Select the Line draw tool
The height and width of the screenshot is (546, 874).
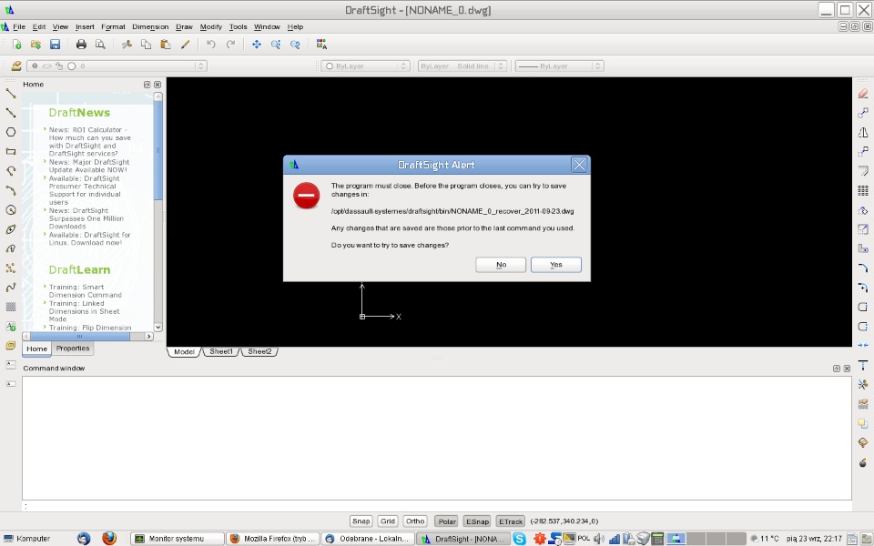(11, 93)
